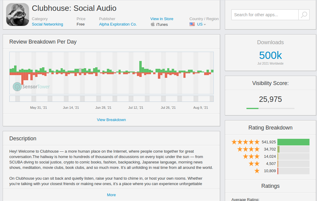Click the chart navigation bar below the chart
The image size is (317, 201).
coord(111,99)
